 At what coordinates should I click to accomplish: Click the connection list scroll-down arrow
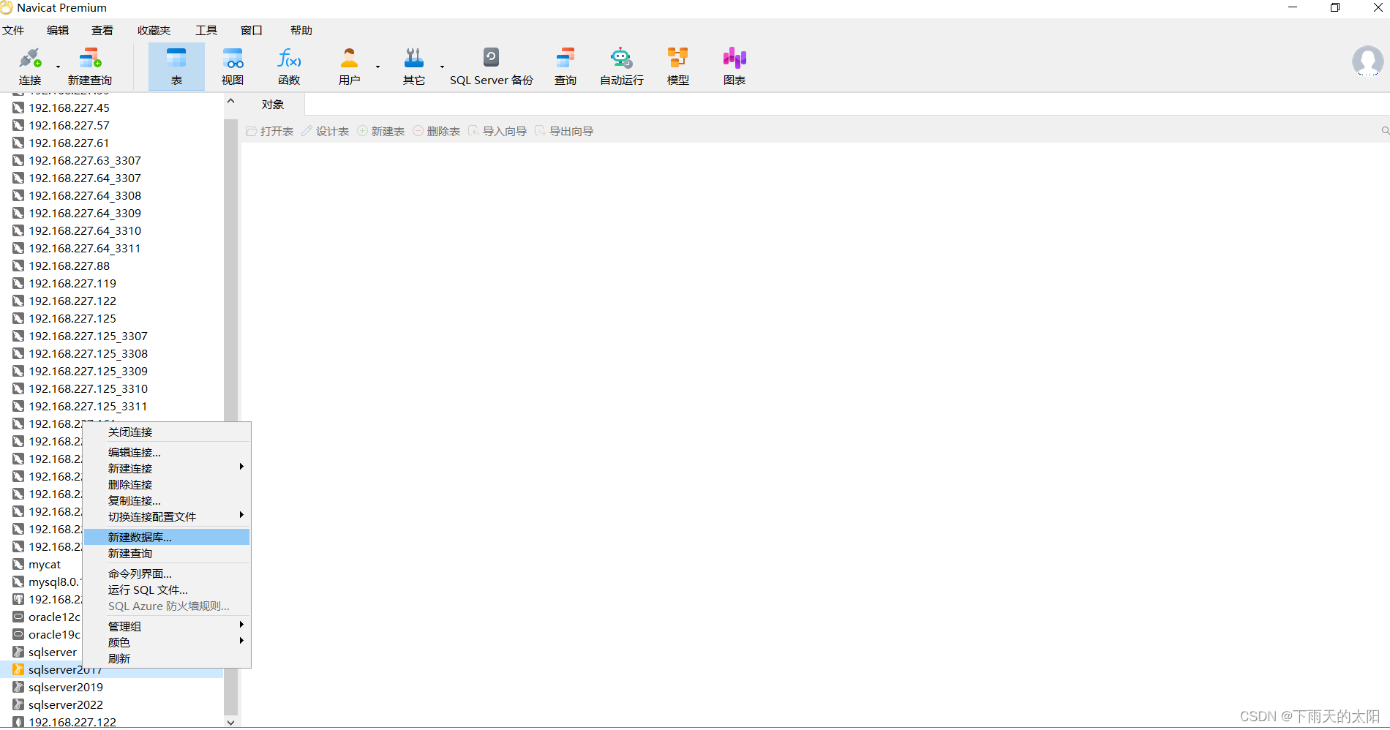pos(231,722)
